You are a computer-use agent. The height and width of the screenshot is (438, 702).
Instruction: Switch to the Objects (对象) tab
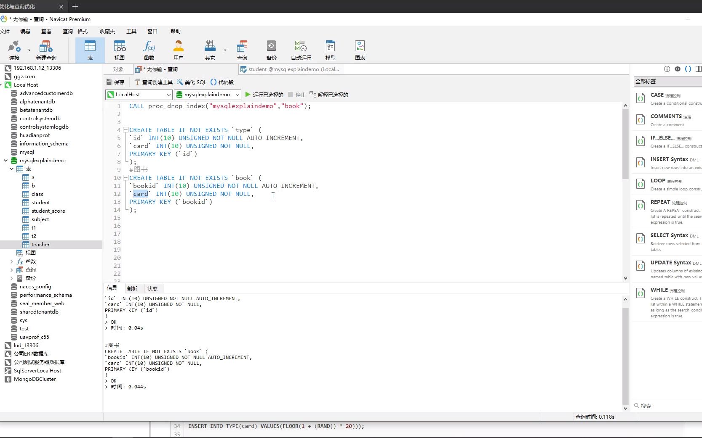pos(118,69)
